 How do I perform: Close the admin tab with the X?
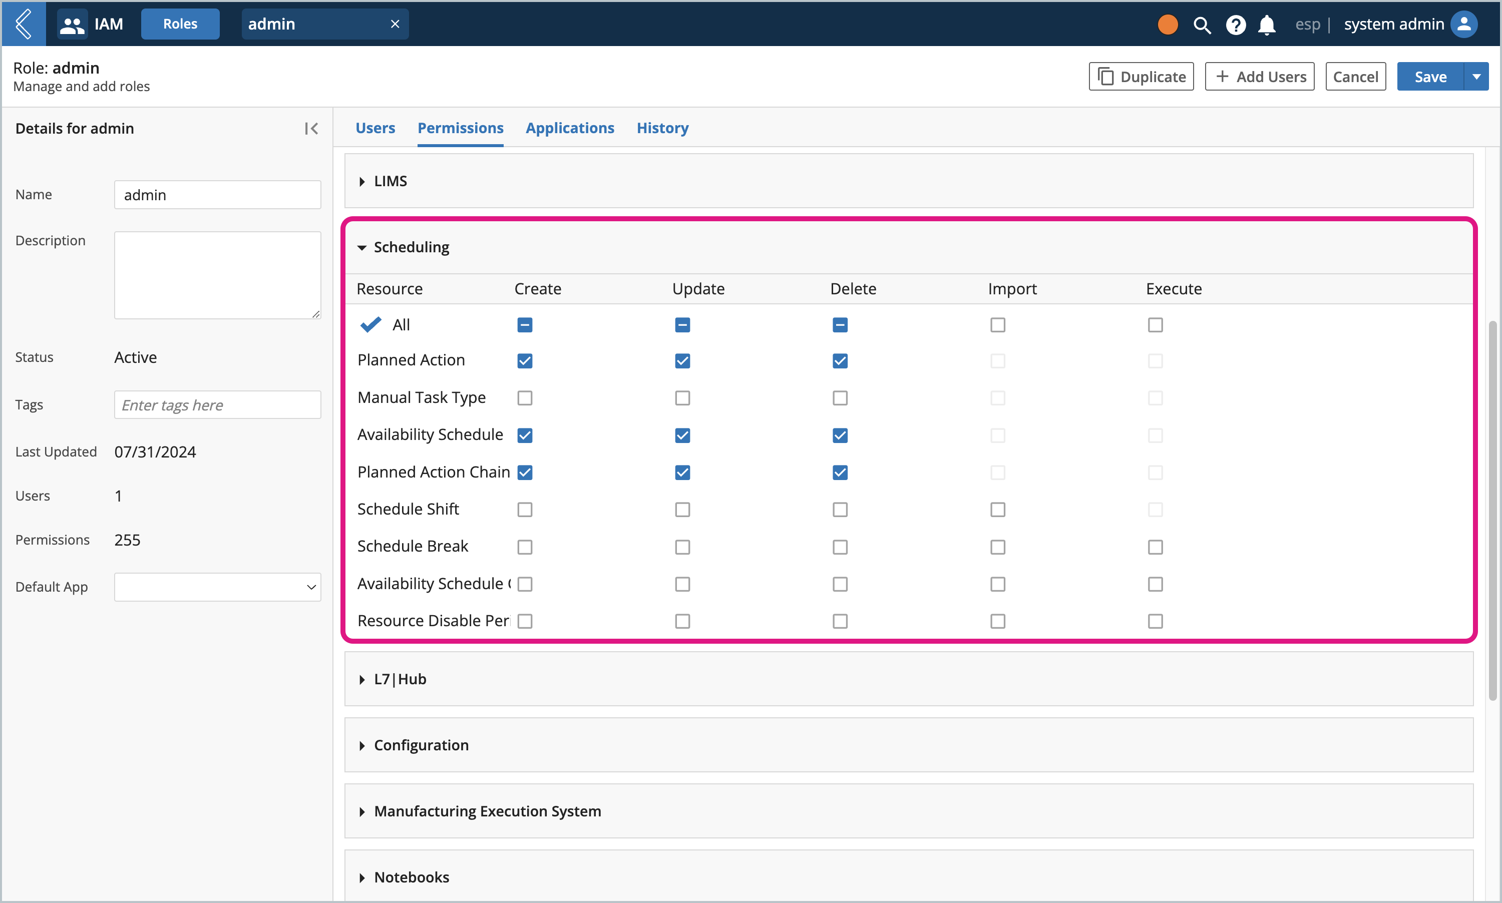pyautogui.click(x=395, y=24)
